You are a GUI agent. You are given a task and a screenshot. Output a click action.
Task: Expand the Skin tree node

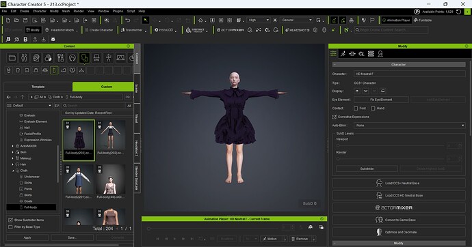[x=12, y=152]
